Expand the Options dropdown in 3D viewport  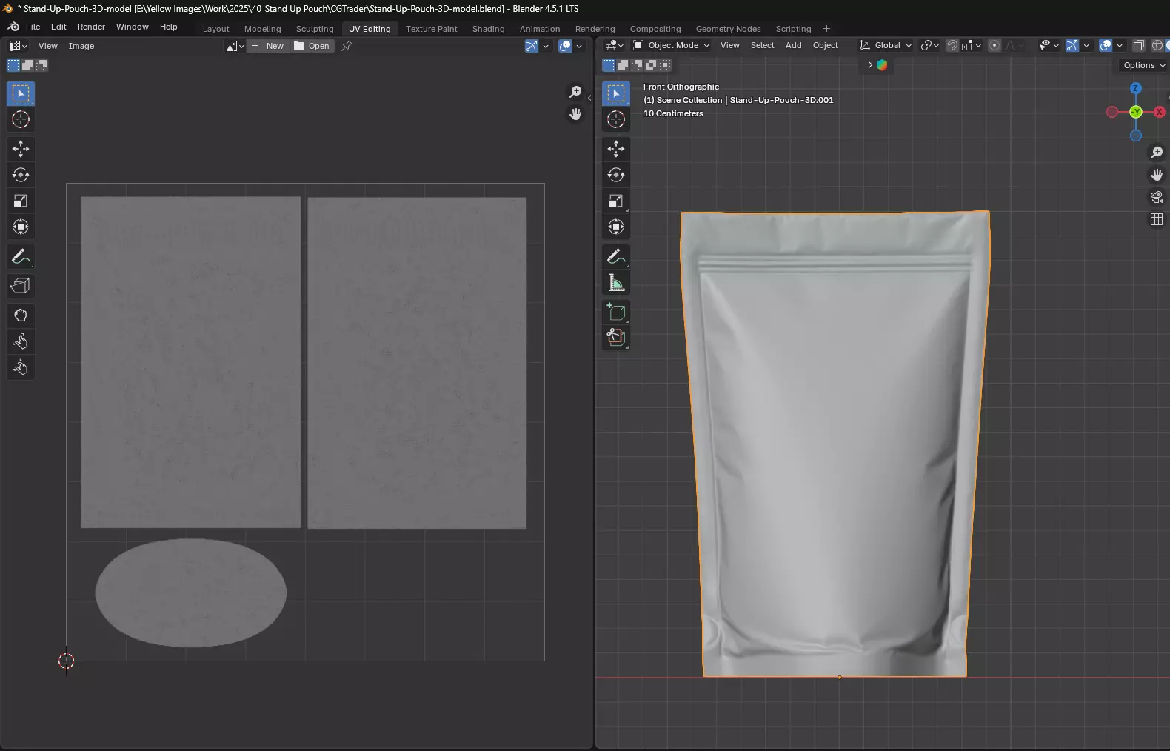tap(1144, 65)
